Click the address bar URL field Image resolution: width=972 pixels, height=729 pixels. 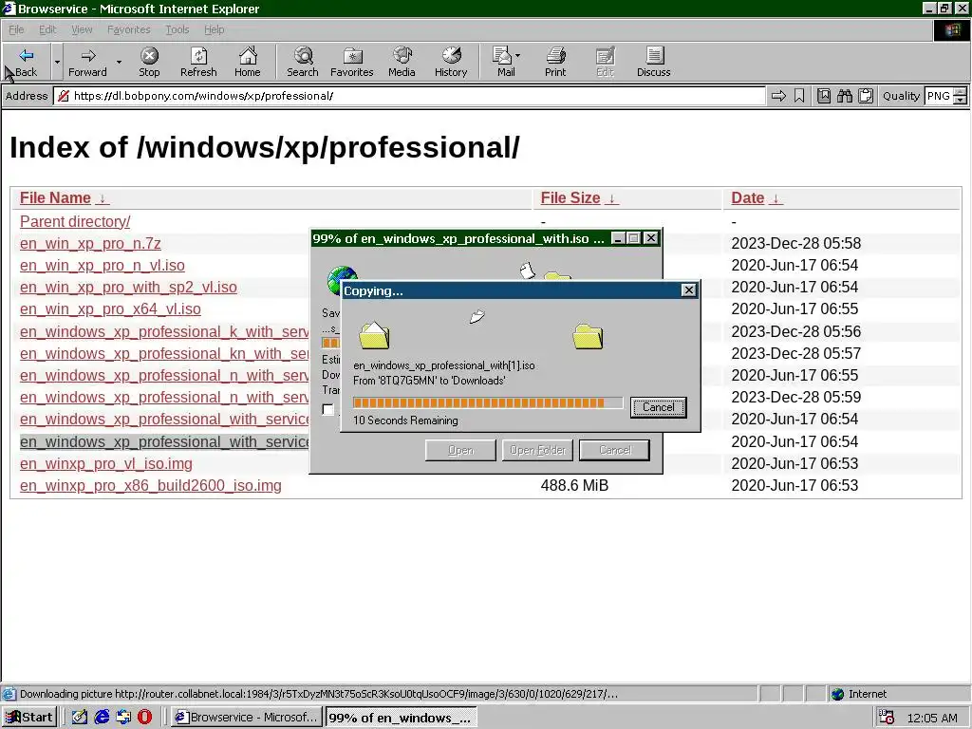(410, 96)
